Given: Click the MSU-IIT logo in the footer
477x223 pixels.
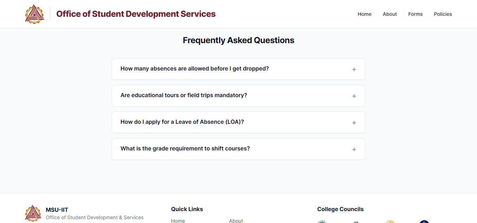Looking at the screenshot, I should [x=33, y=213].
